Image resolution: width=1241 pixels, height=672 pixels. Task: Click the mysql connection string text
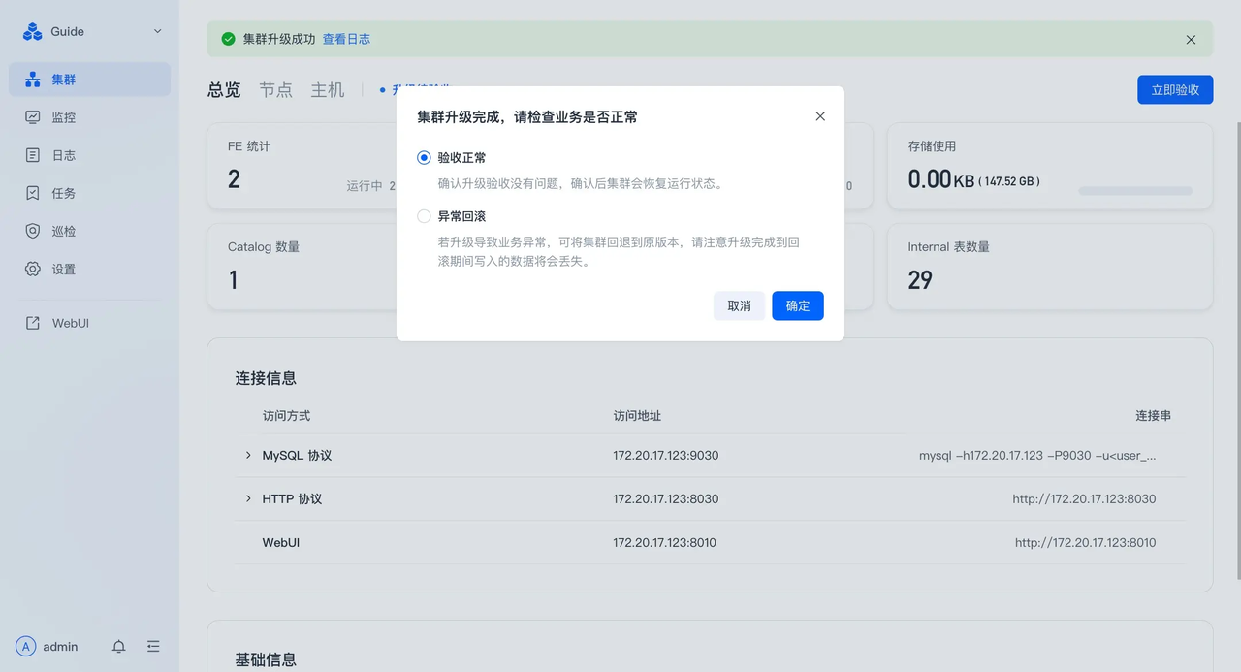pyautogui.click(x=1037, y=455)
